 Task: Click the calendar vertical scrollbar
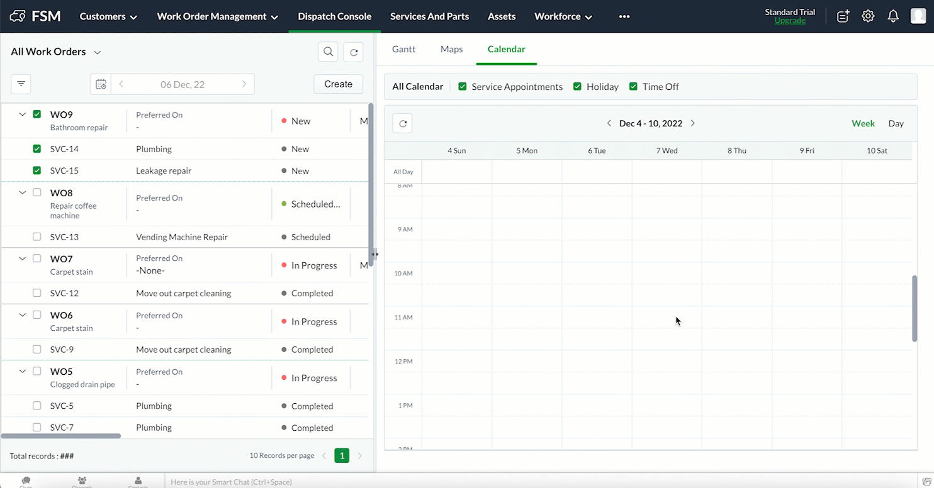(914, 308)
